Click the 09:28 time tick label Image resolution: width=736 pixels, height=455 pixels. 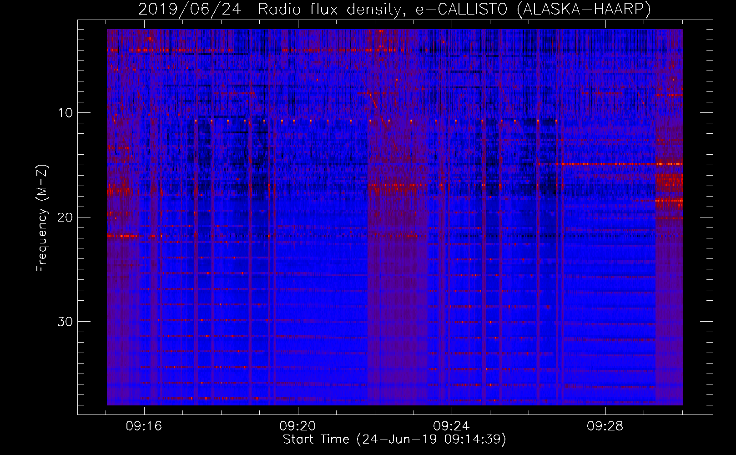[x=605, y=426]
